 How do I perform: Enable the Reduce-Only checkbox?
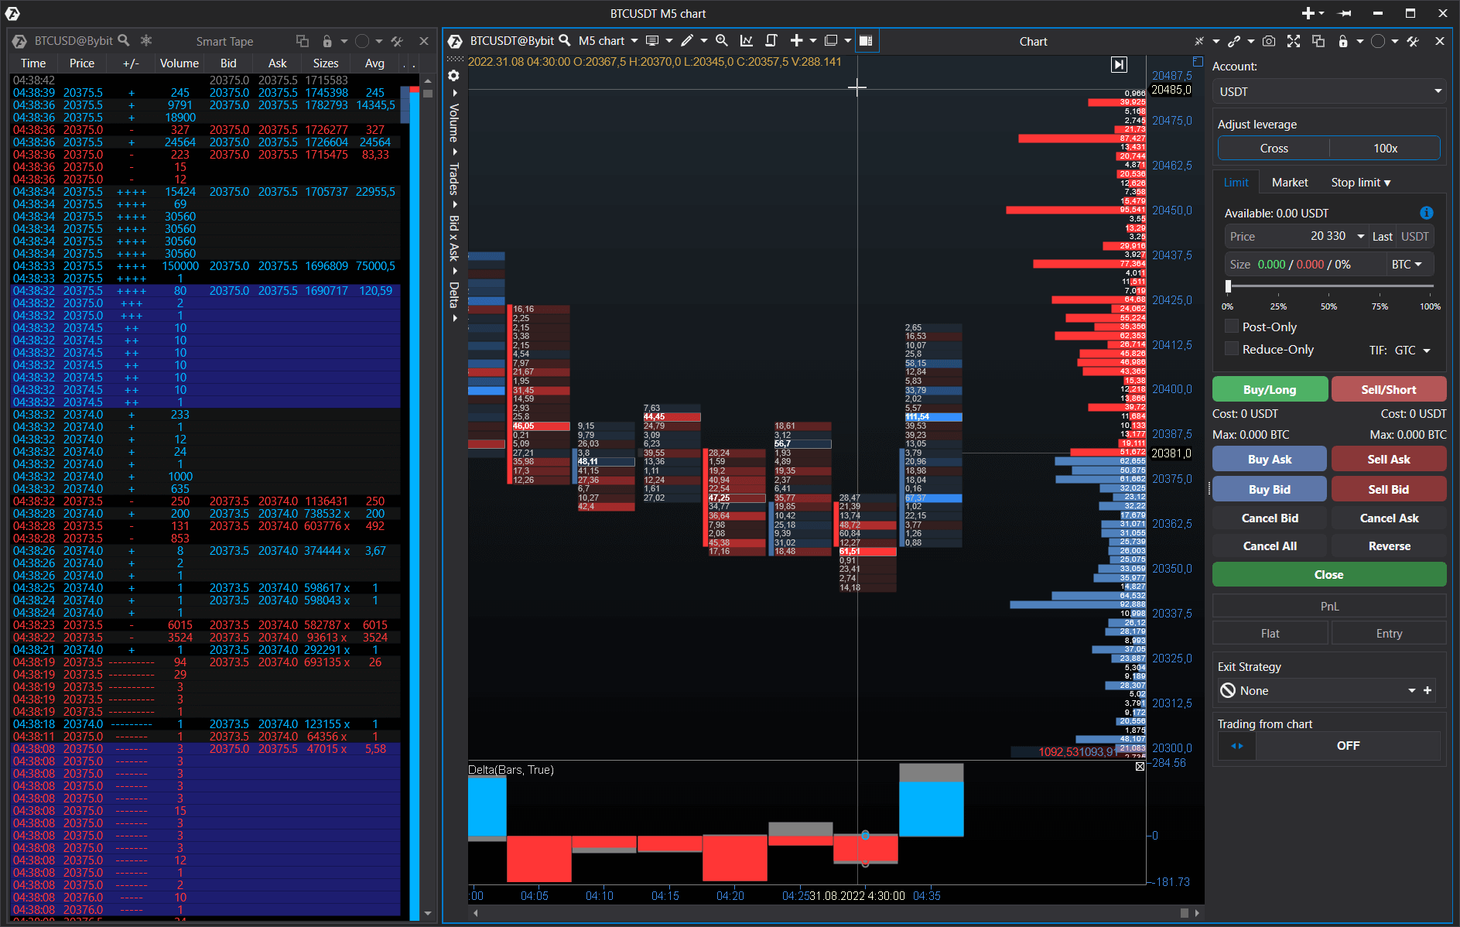pos(1232,348)
